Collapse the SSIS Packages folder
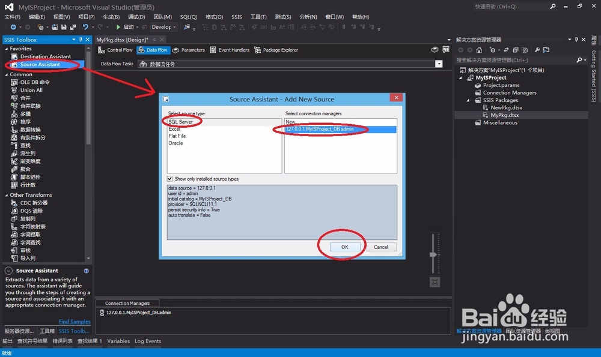The image size is (601, 357). [468, 100]
